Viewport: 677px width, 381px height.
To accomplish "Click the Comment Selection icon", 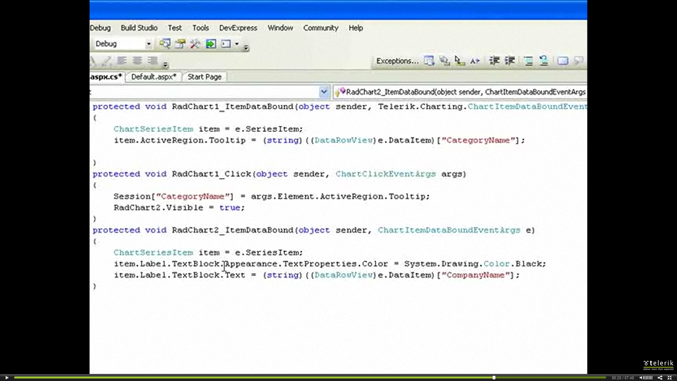I will click(x=528, y=61).
